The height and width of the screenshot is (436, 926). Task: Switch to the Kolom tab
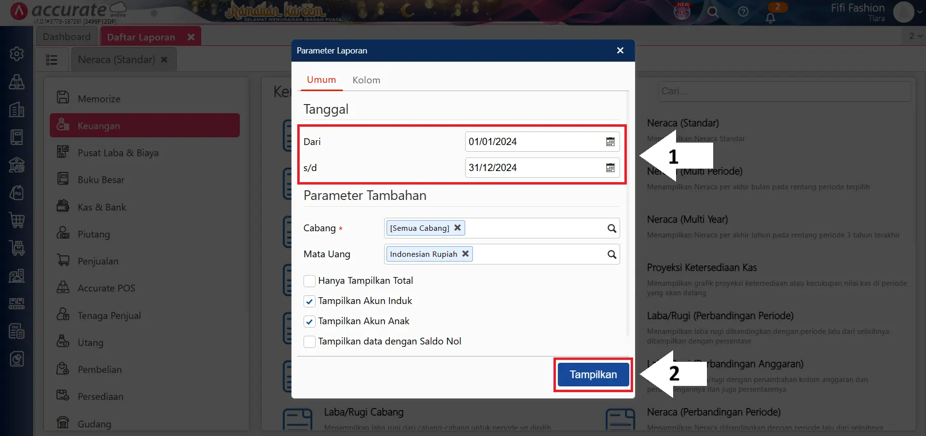366,80
